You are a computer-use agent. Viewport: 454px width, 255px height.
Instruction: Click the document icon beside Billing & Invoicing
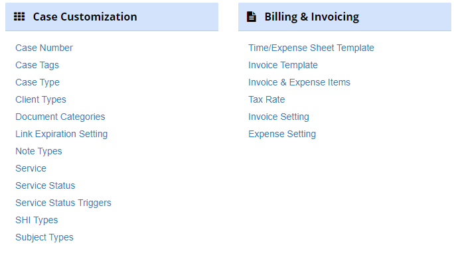pos(252,17)
